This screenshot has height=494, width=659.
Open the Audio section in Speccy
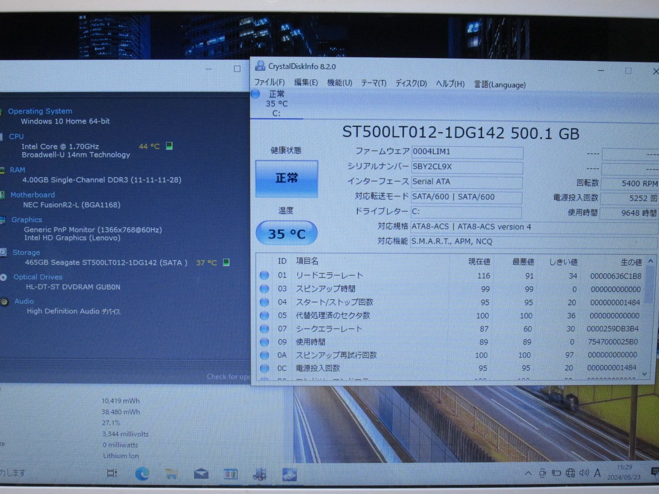(24, 301)
